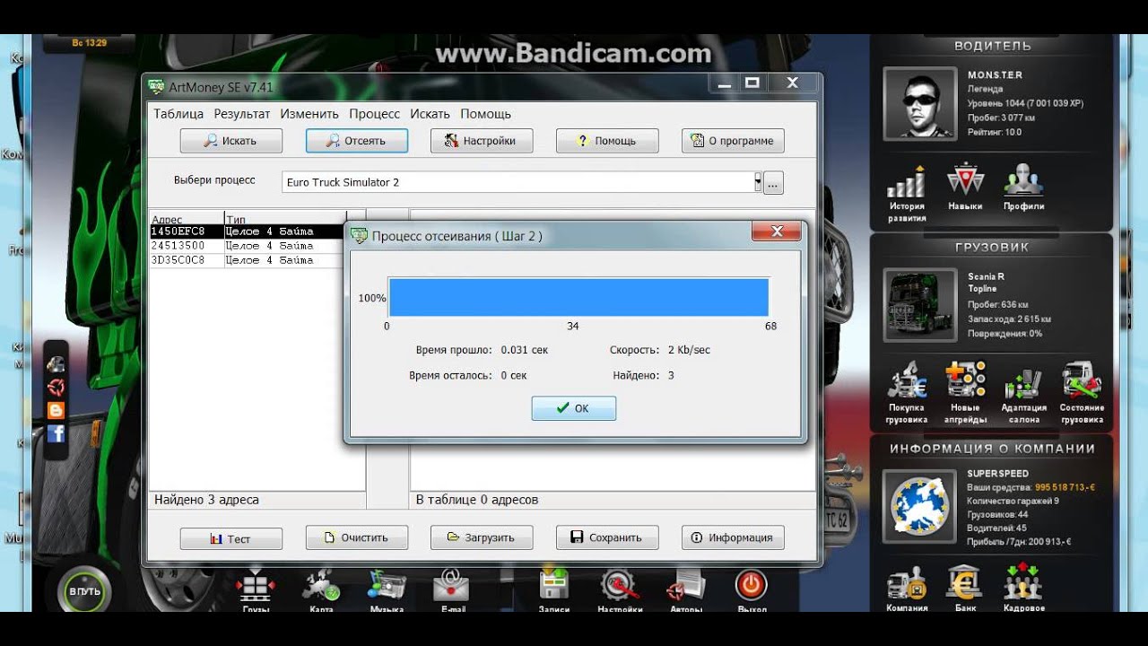Open Состояние грузовика icon
This screenshot has width=1148, height=646.
(x=1082, y=380)
